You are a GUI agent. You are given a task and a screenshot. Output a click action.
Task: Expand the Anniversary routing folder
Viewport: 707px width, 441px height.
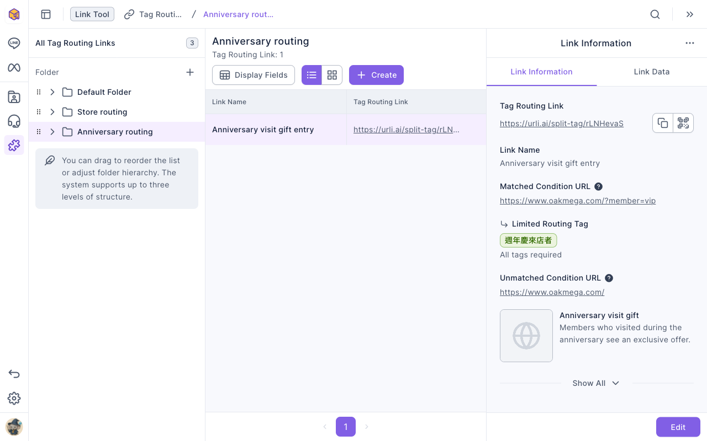click(52, 132)
